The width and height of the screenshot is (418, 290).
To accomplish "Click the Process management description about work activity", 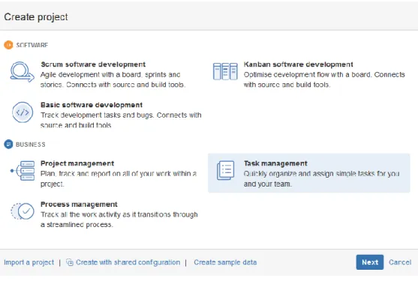I will click(119, 220).
